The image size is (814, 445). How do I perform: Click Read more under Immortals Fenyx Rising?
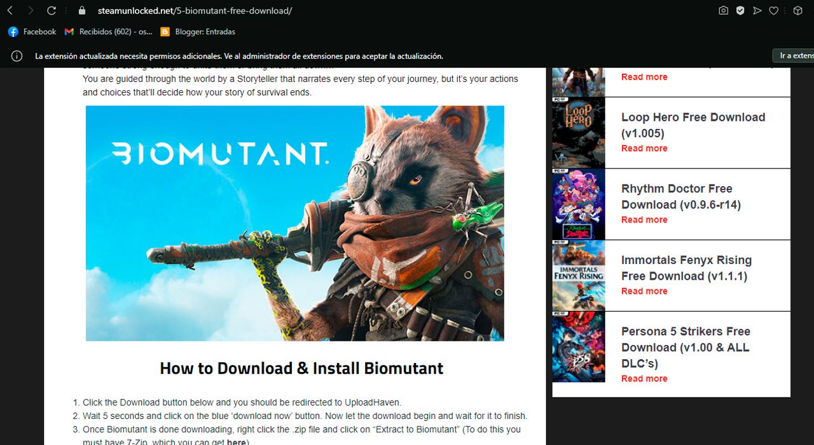(644, 291)
